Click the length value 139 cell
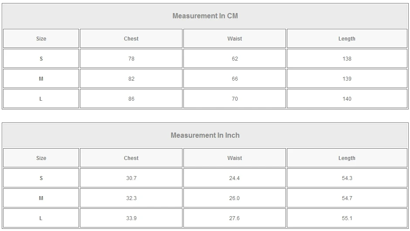 point(347,79)
